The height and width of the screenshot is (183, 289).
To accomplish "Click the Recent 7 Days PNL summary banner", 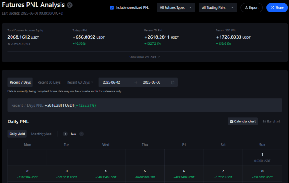I will tap(145, 105).
